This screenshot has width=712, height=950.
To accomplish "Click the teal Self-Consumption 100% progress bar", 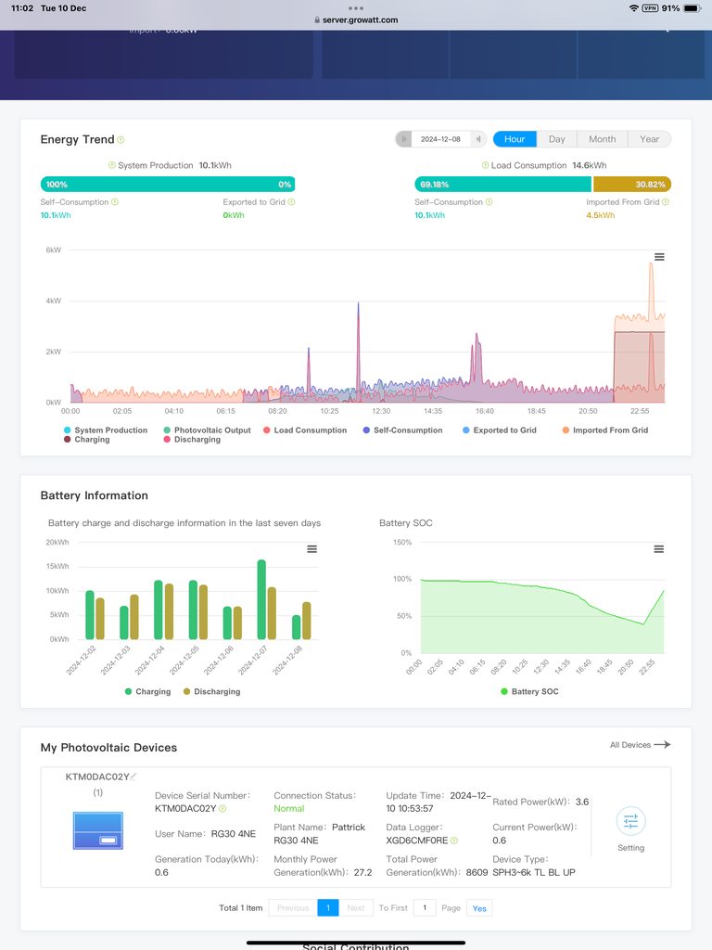I will pyautogui.click(x=167, y=185).
